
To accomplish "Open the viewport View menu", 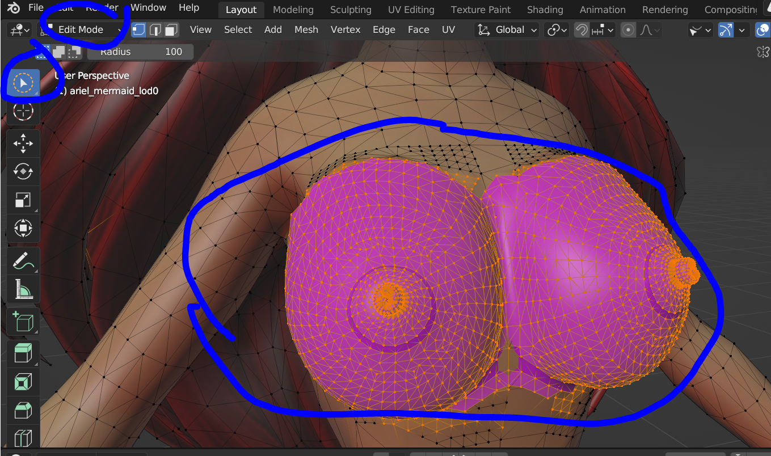I will (x=201, y=30).
